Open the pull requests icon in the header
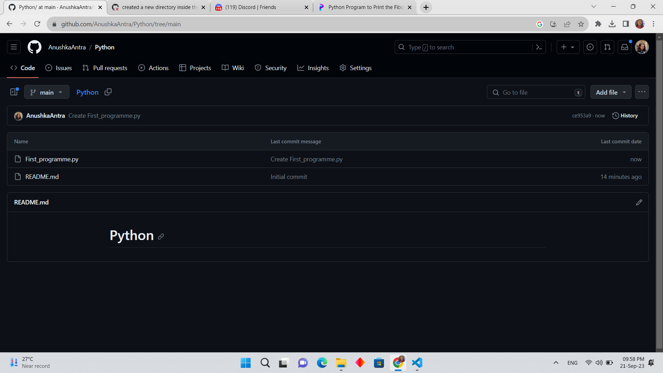 tap(607, 47)
